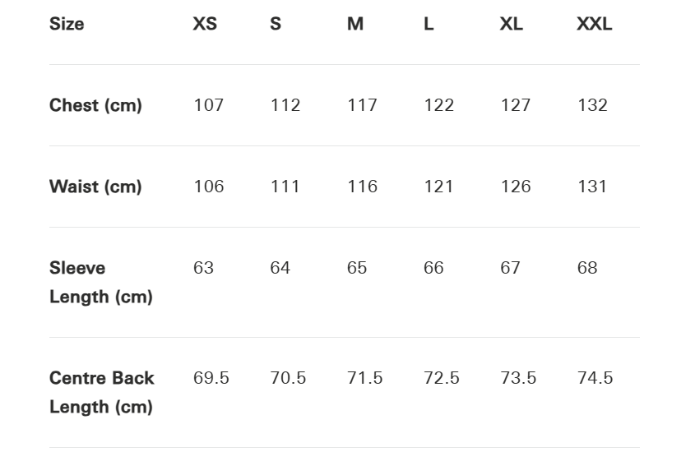Click the Waist (cm) row label

(95, 187)
